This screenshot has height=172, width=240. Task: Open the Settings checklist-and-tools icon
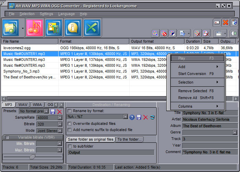tap(54, 28)
